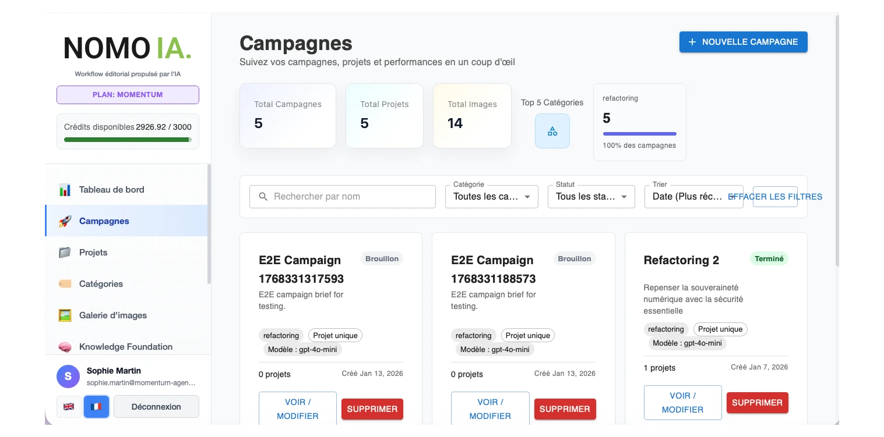Click the Campagnes rocket icon
The height and width of the screenshot is (437, 884).
coord(65,221)
